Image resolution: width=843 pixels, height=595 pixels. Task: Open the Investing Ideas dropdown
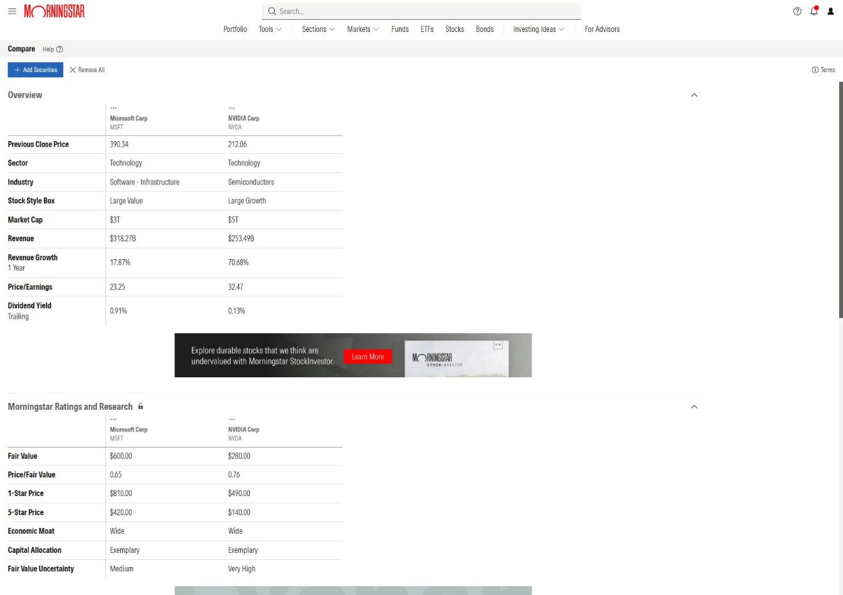click(539, 29)
